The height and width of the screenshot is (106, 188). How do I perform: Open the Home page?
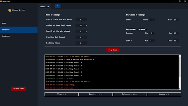tap(19, 23)
